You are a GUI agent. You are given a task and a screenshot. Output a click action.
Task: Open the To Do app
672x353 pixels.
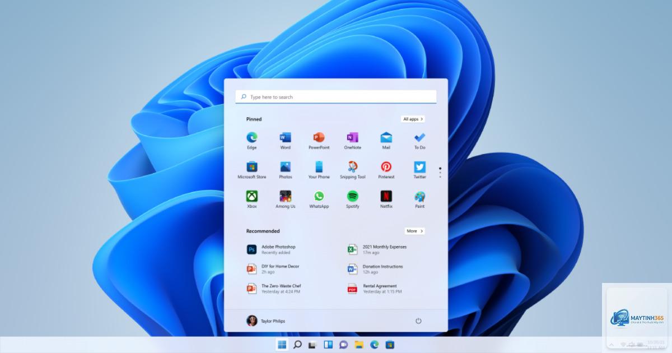[x=420, y=140]
